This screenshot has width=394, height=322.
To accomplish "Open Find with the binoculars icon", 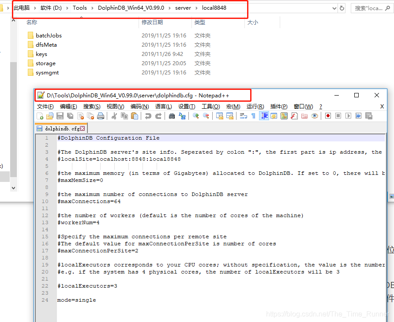I will point(172,116).
